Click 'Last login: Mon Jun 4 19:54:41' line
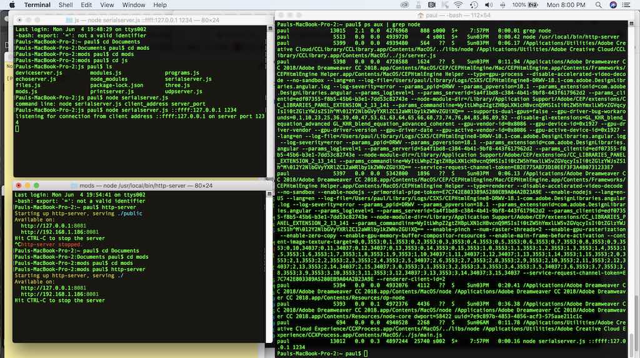 80,195
